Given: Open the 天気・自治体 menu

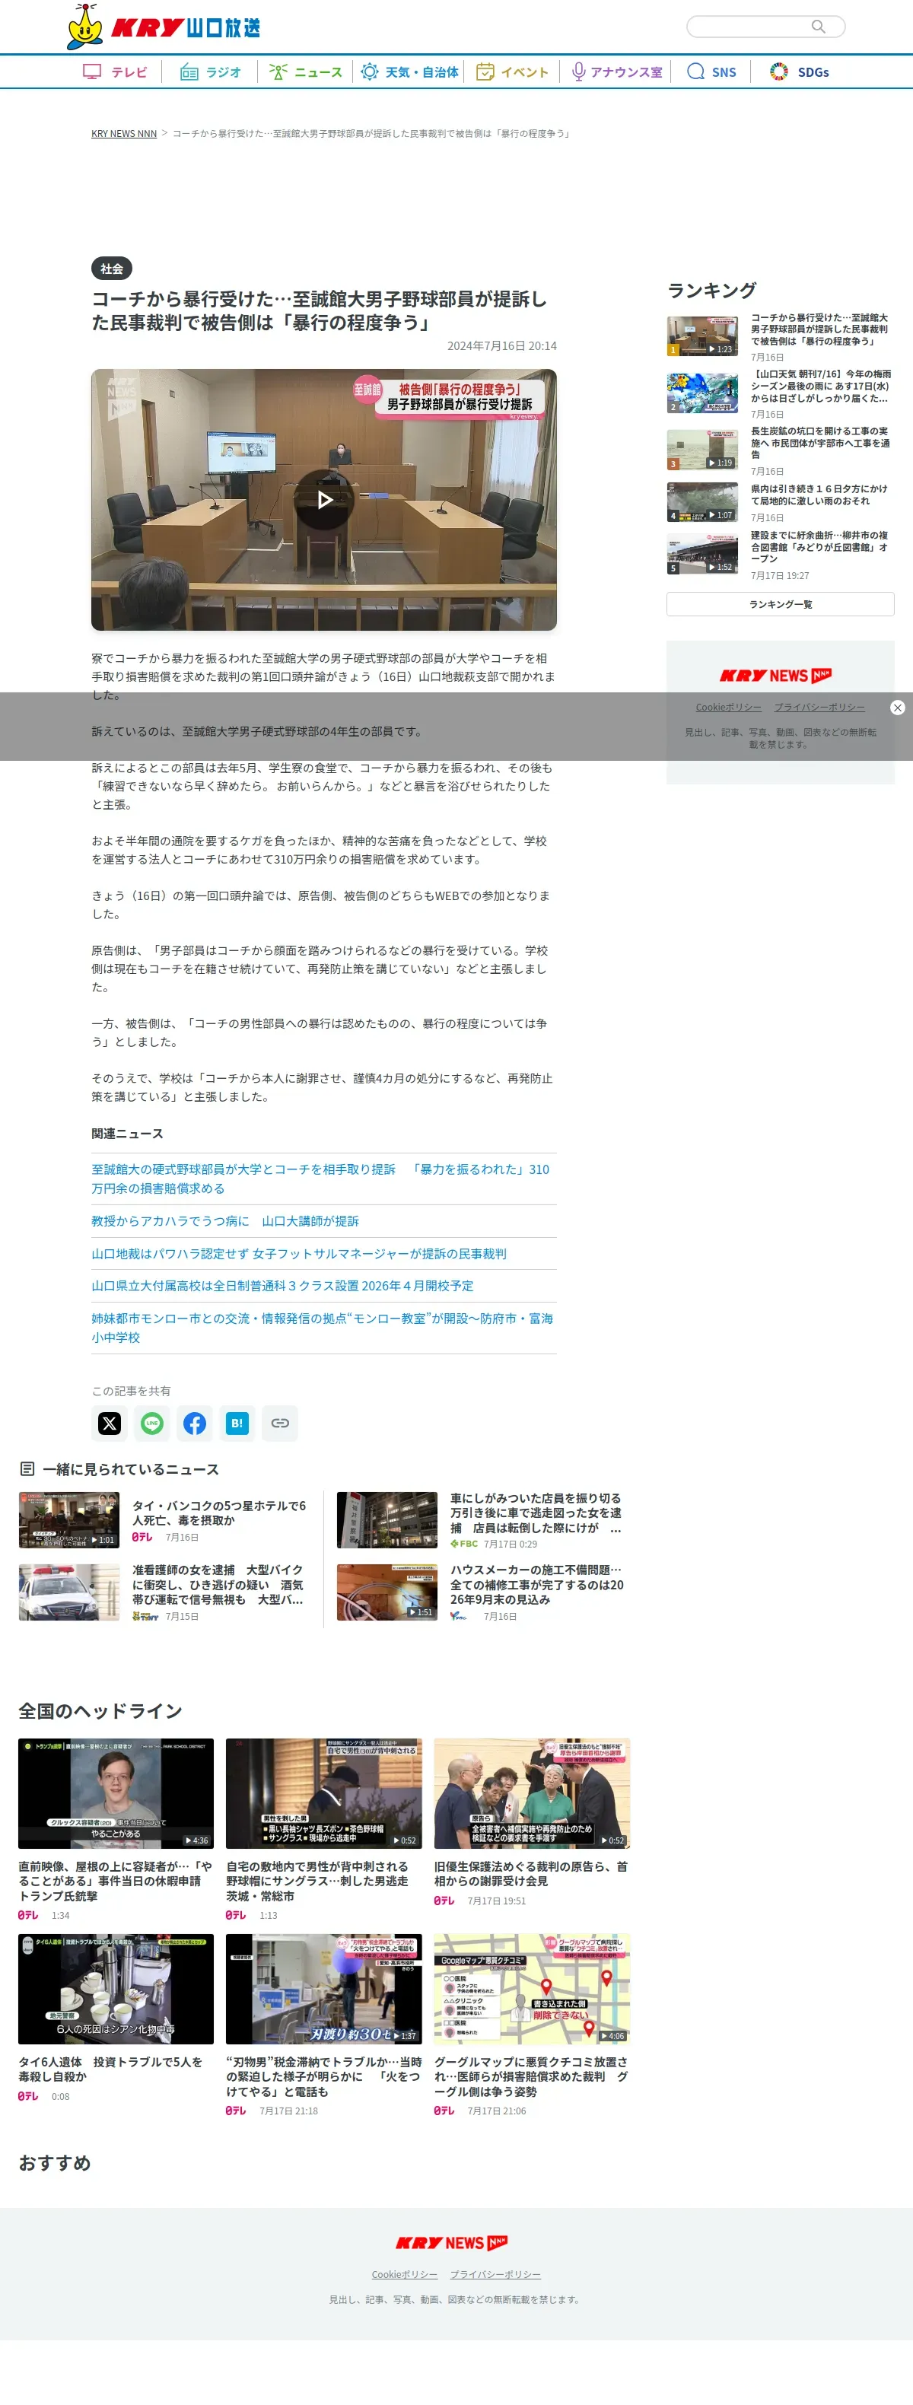Looking at the screenshot, I should point(410,72).
